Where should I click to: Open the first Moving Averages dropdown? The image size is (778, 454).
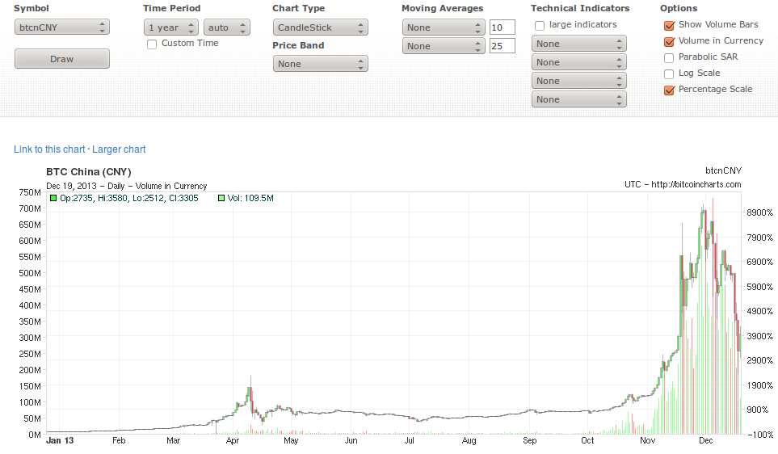(443, 27)
